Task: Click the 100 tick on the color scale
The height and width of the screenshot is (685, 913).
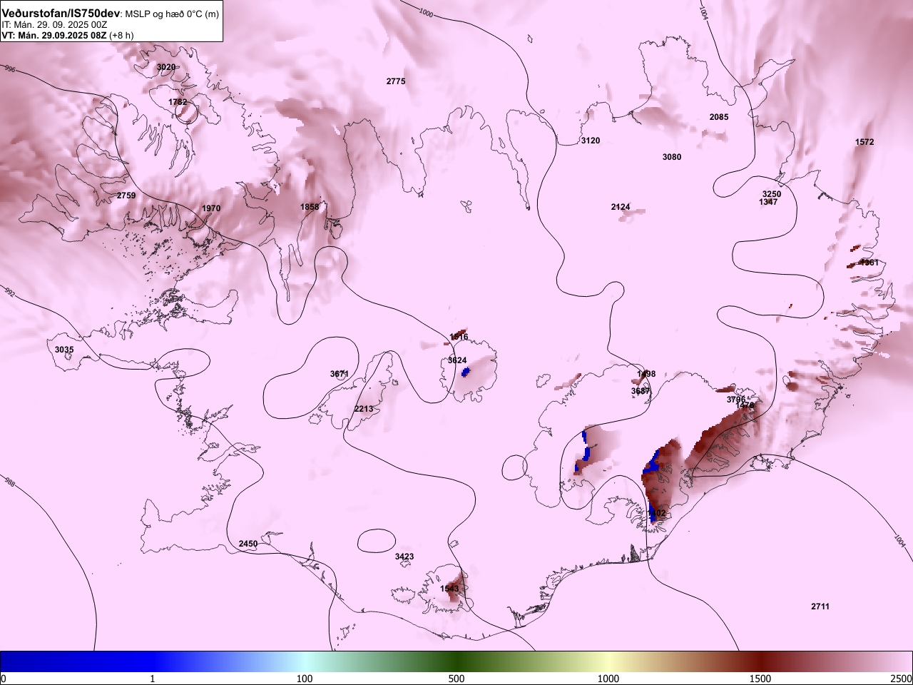Action: pos(305,679)
